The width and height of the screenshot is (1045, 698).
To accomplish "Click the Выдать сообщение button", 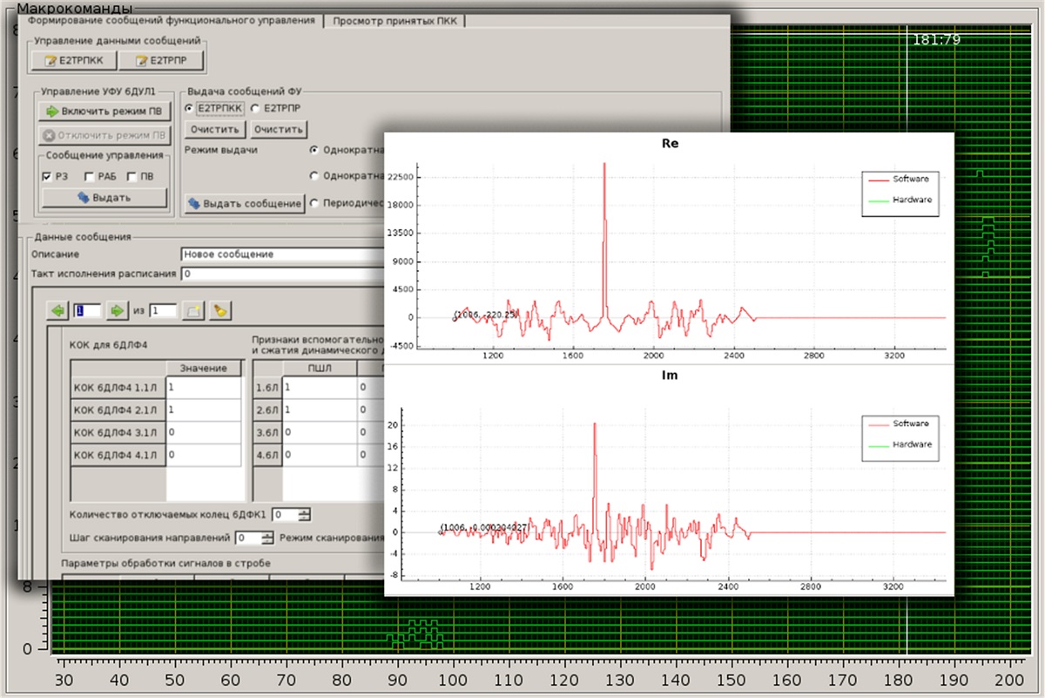I will [x=244, y=203].
